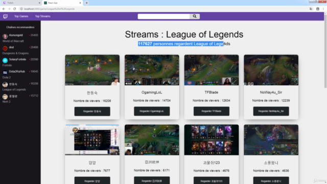Open NoWay4u_Sir stream thumbnail
Viewport: 327px width, 184px height.
coord(271,70)
